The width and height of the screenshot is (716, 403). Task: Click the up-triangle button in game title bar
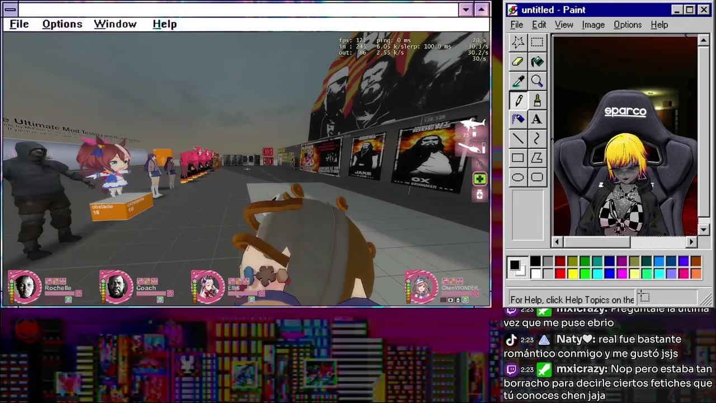pos(482,10)
